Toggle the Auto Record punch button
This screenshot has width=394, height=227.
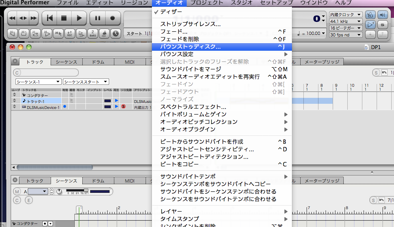pyautogui.click(x=70, y=33)
